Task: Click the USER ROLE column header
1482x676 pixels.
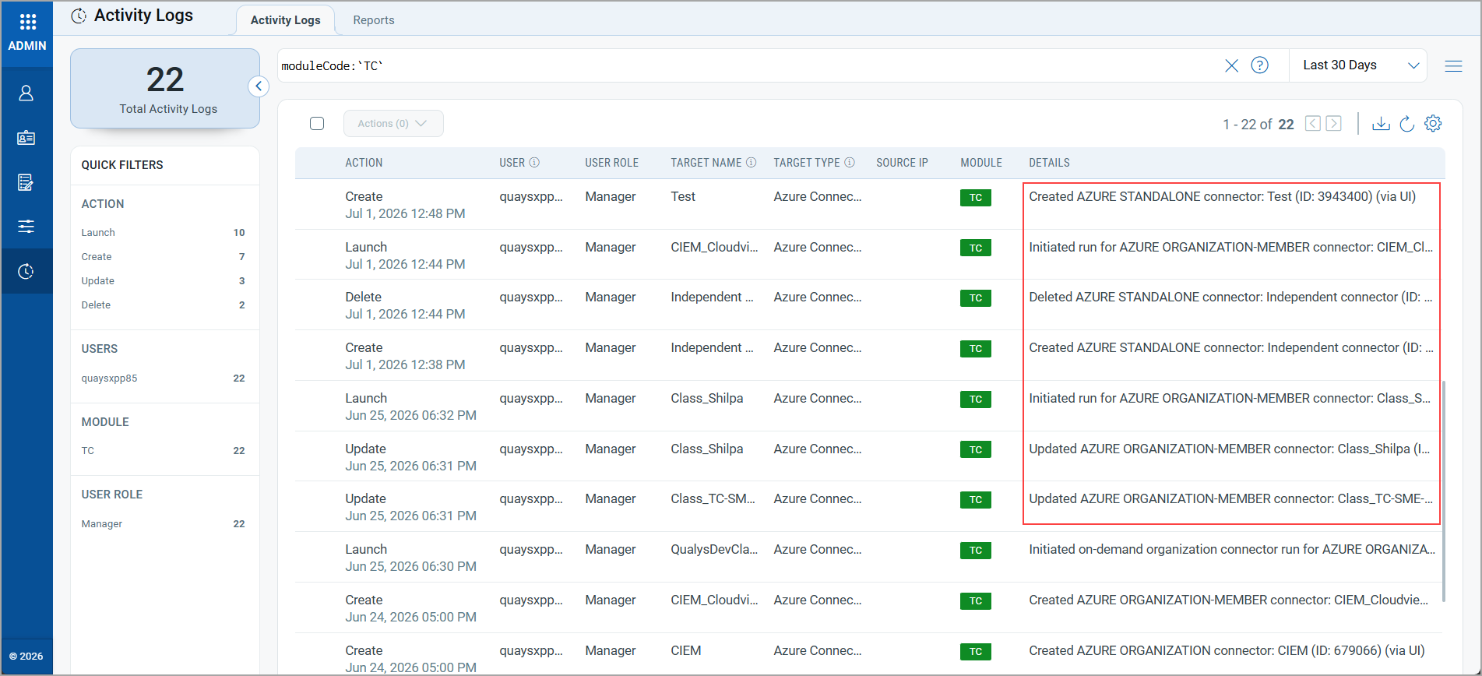Action: 611,163
